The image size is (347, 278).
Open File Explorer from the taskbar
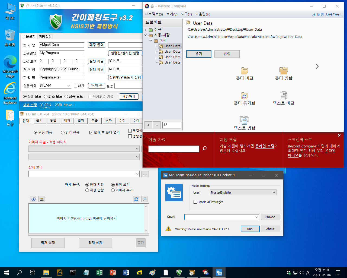tap(46, 272)
